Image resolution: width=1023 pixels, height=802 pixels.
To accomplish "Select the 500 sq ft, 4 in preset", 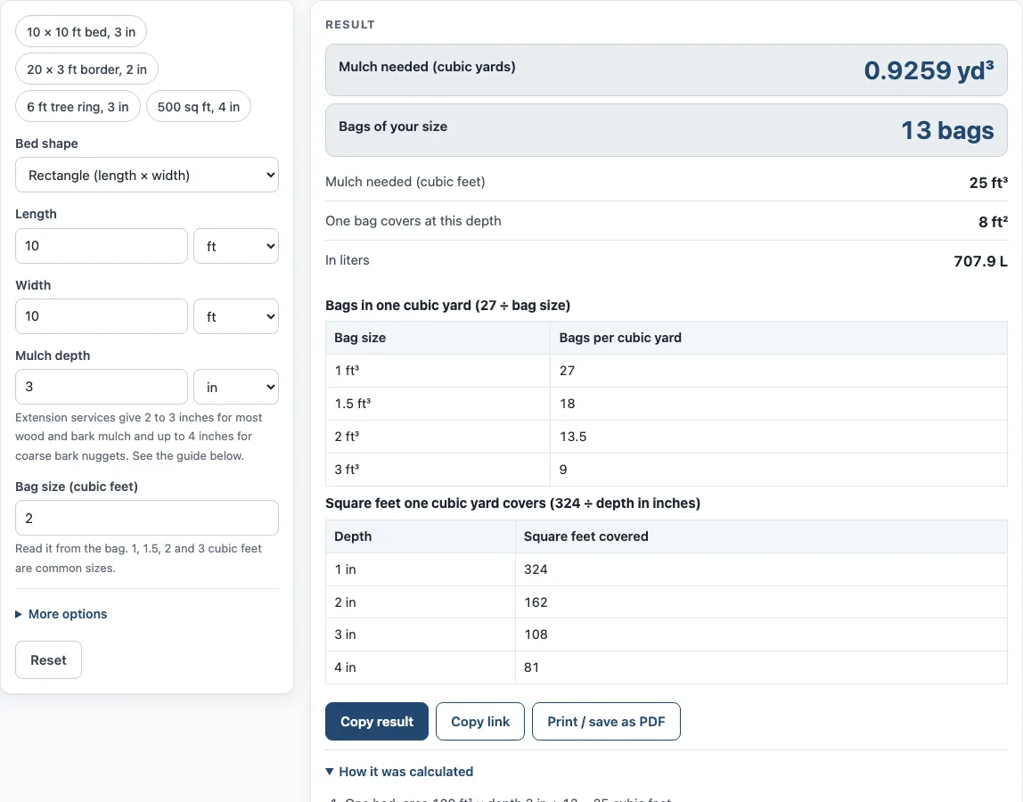I will [199, 106].
